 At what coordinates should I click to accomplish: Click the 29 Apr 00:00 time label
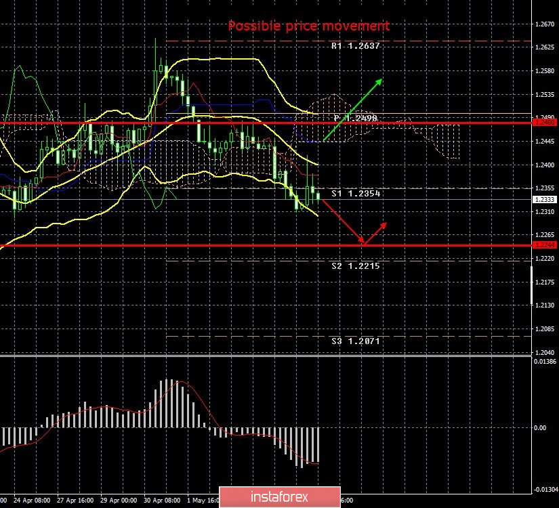[119, 501]
